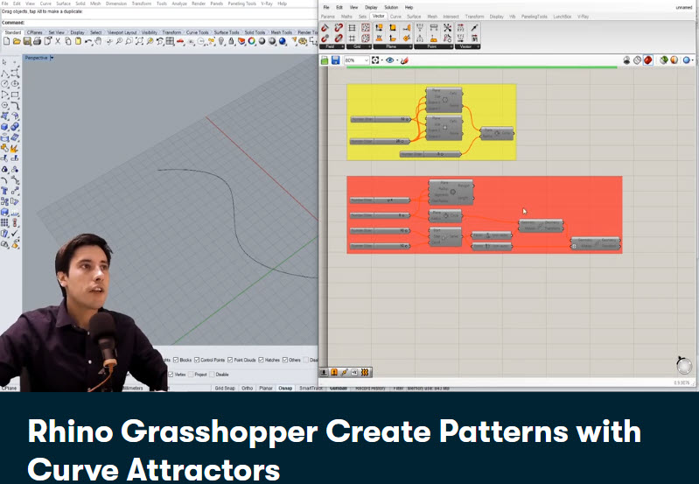This screenshot has width=699, height=484.
Task: Enable the Project osnap checkbox
Action: point(191,375)
